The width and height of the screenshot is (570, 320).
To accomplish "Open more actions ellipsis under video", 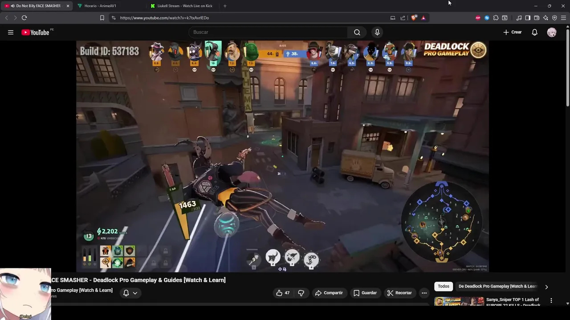I will [424, 293].
